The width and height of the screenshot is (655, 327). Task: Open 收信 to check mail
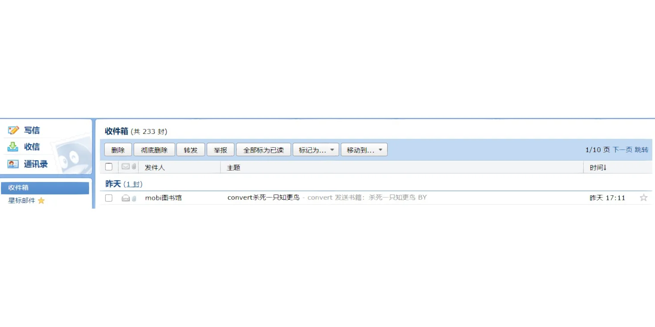tap(32, 147)
